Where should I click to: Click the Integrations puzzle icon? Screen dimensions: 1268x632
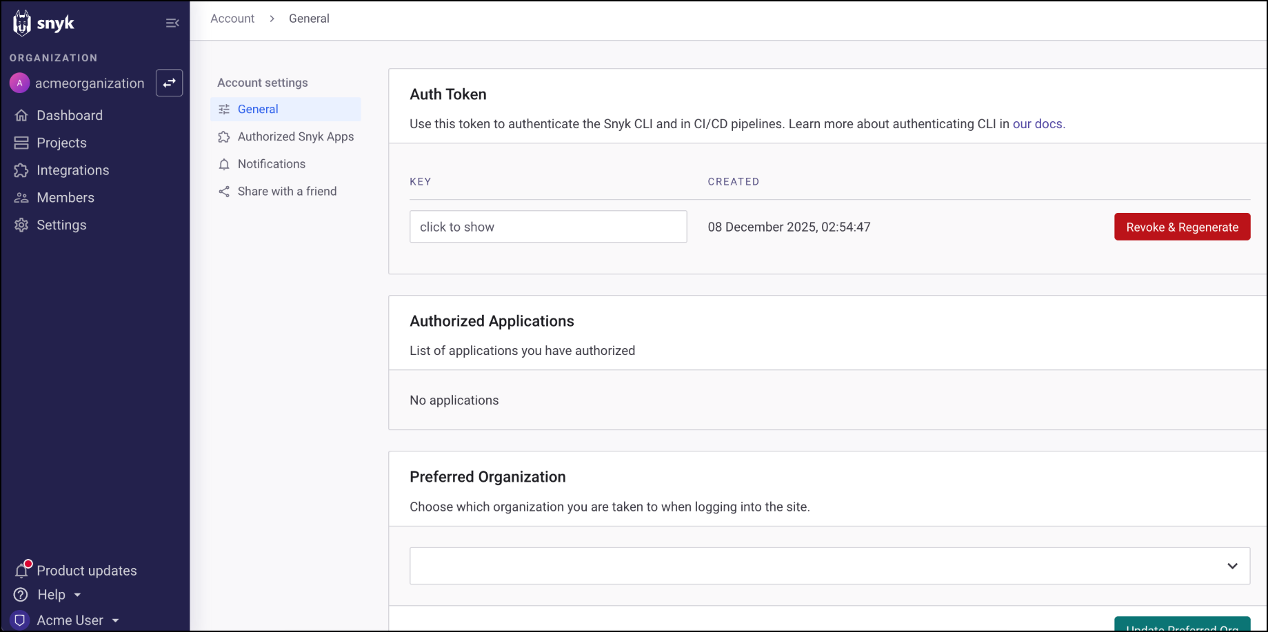click(x=21, y=170)
